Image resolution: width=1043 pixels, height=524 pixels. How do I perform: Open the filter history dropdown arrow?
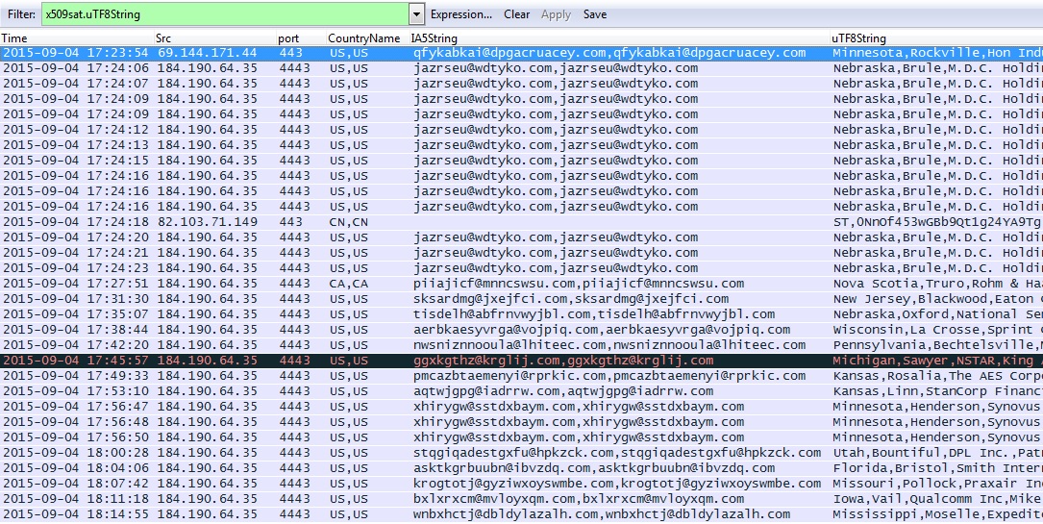(x=416, y=14)
